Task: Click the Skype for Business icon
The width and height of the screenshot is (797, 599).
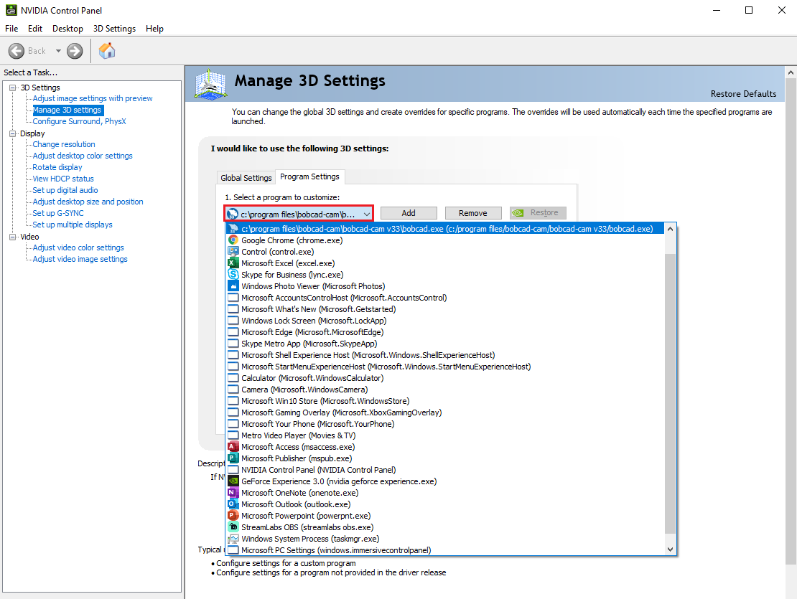Action: [x=233, y=275]
